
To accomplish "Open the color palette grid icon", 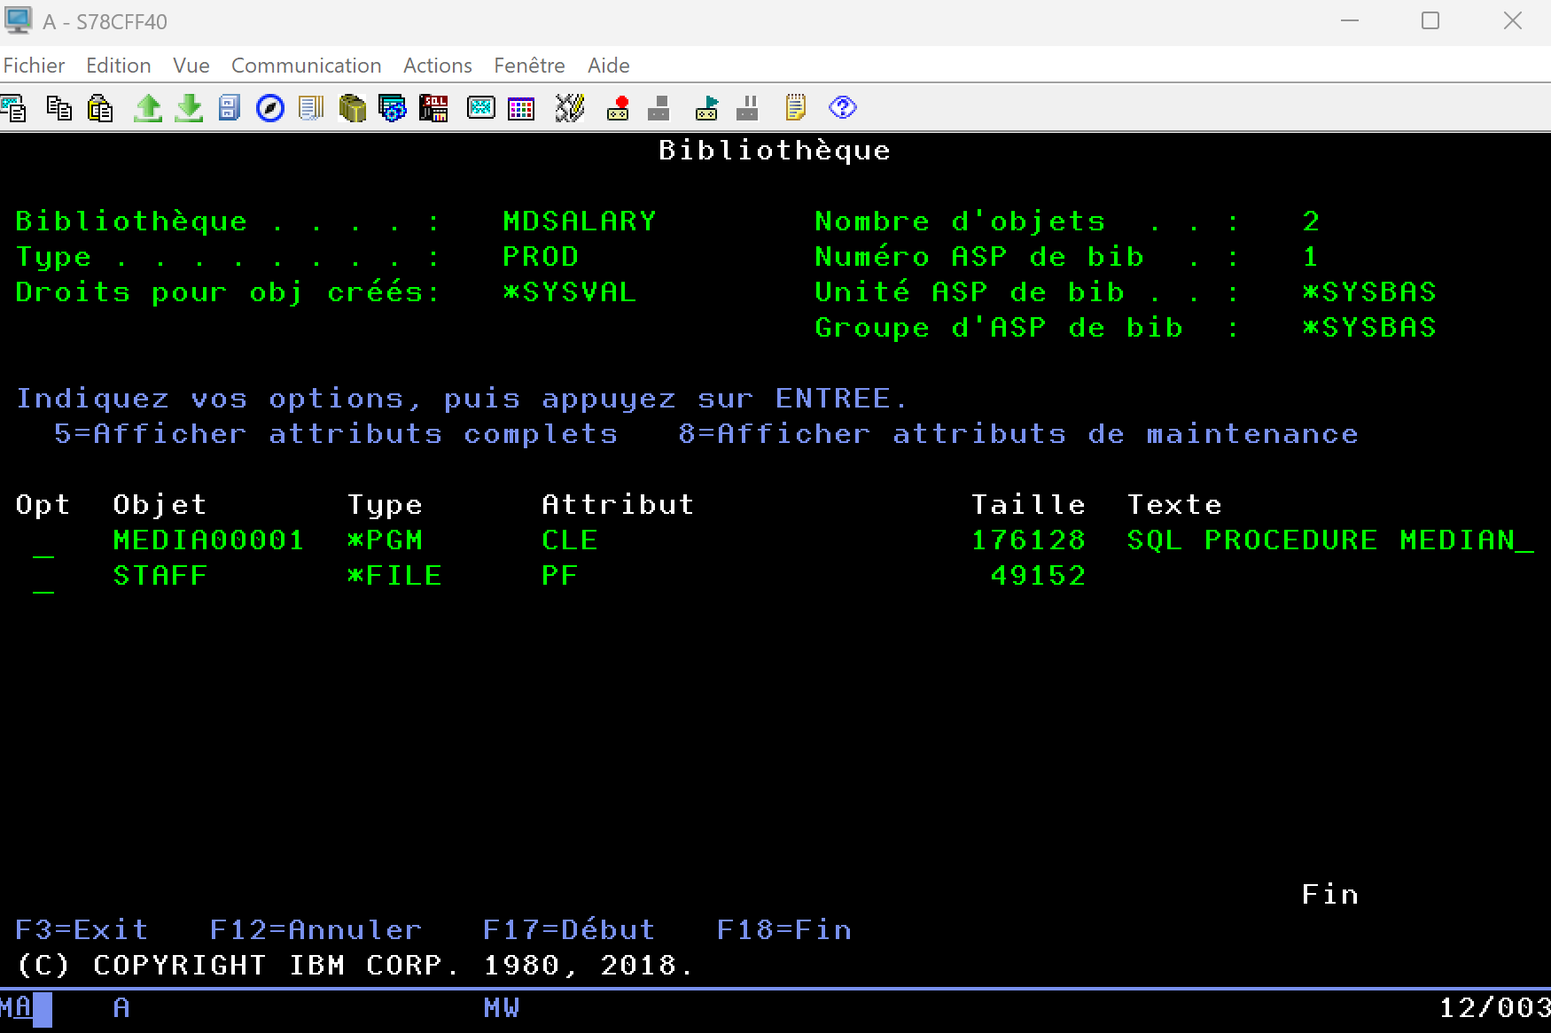I will (521, 108).
